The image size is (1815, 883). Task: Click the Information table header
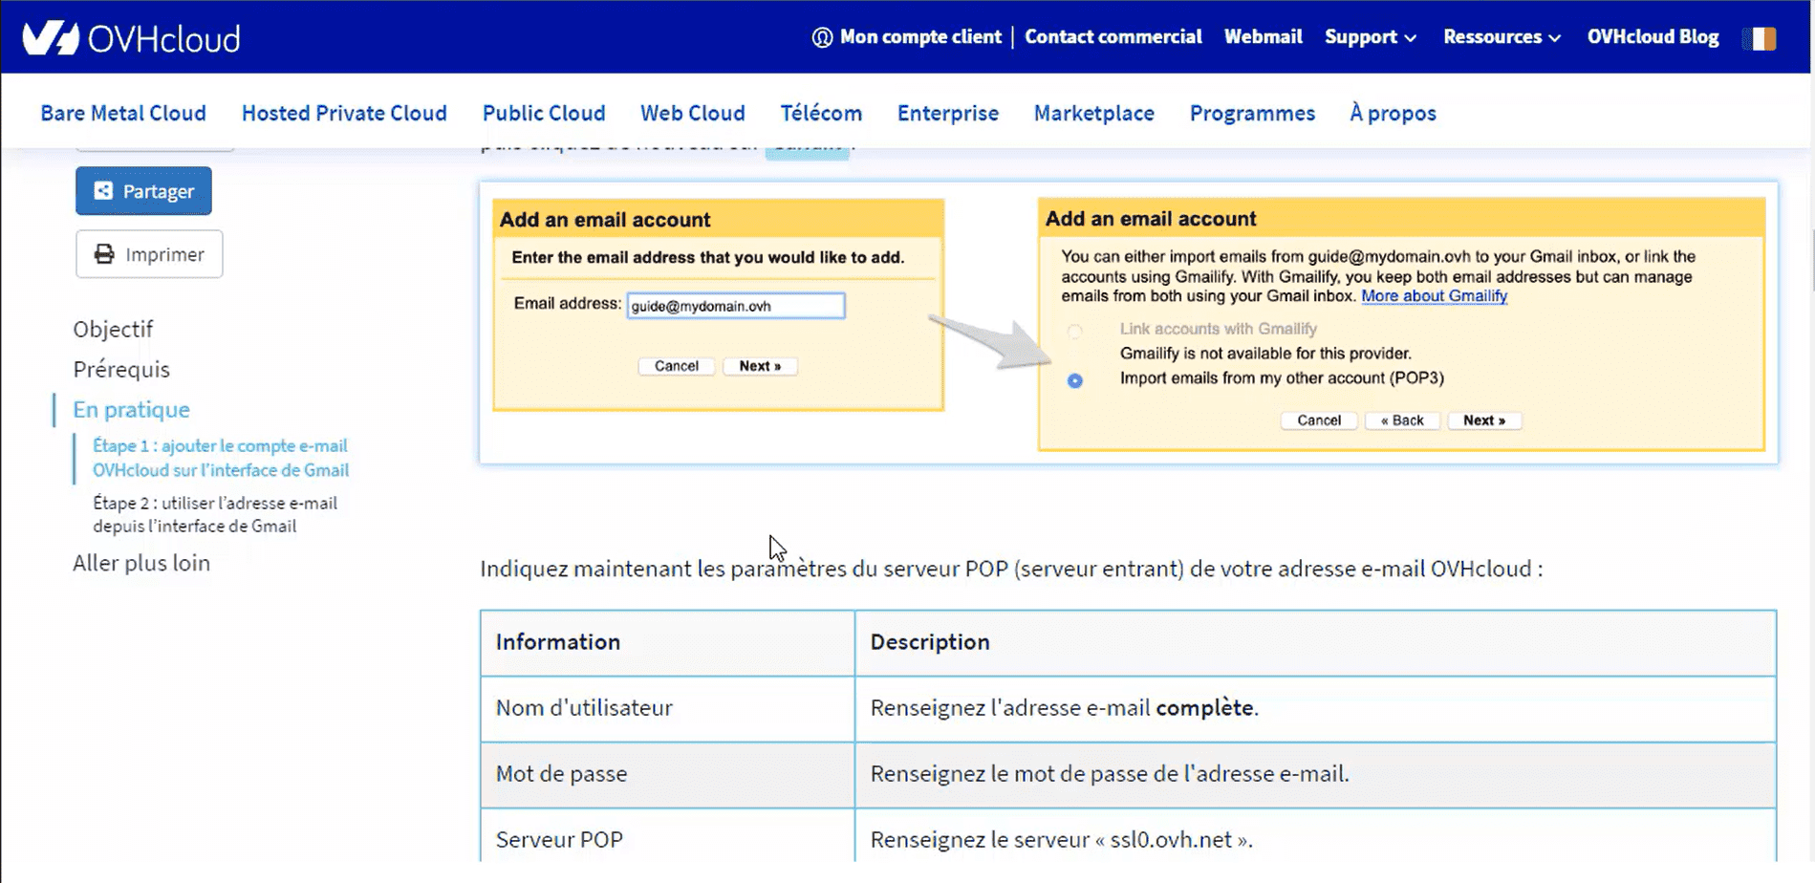point(667,642)
